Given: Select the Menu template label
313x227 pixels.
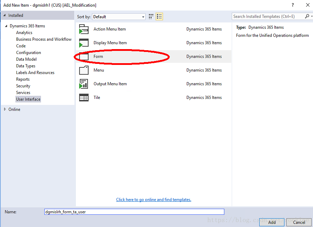Looking at the screenshot, I should point(99,70).
